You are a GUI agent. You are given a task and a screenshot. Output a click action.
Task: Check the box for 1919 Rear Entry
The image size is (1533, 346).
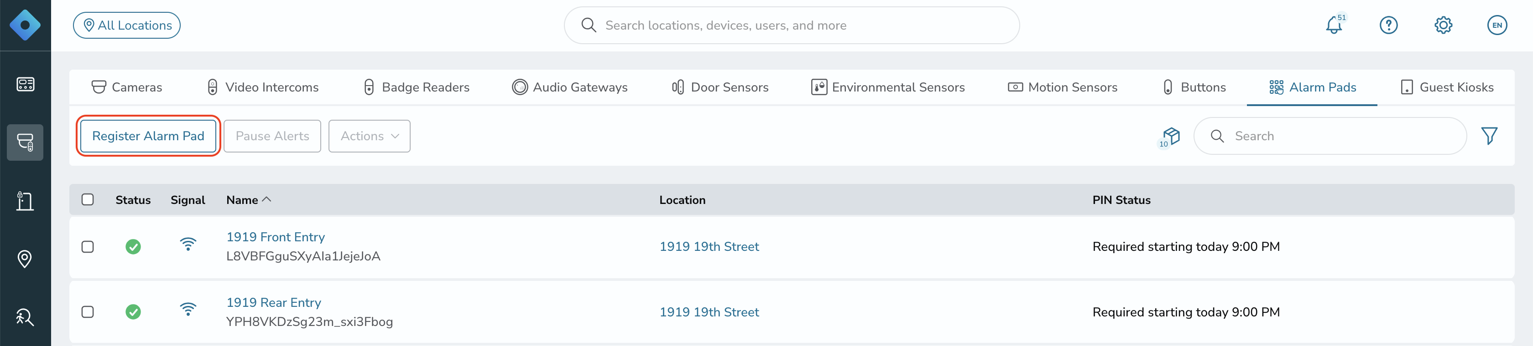click(88, 312)
